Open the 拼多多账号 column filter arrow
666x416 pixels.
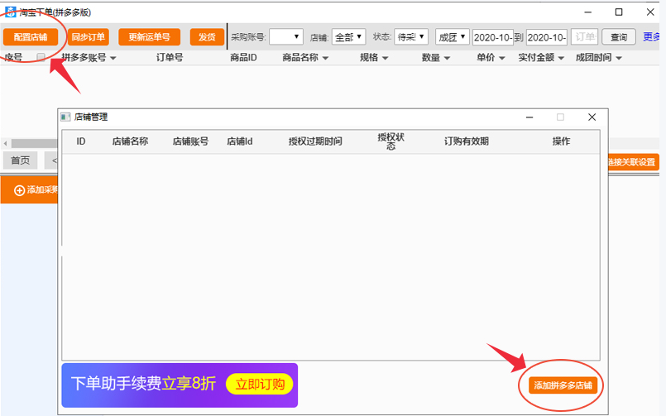[113, 58]
